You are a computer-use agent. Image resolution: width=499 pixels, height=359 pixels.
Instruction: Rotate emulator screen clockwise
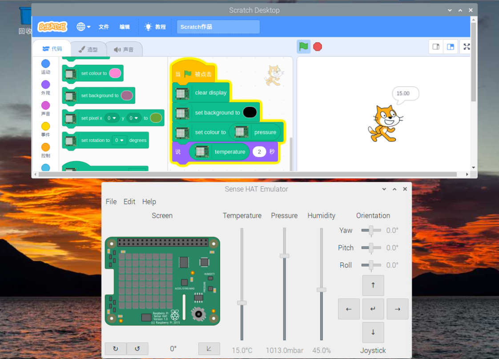(x=116, y=349)
